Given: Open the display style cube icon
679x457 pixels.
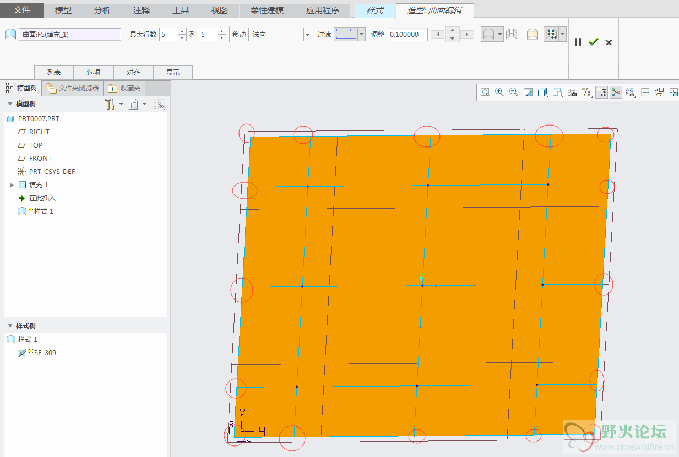Looking at the screenshot, I should click(x=542, y=93).
